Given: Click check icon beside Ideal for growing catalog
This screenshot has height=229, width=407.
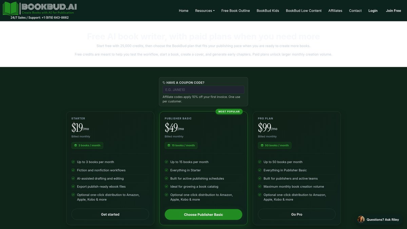Looking at the screenshot, I should point(167,186).
